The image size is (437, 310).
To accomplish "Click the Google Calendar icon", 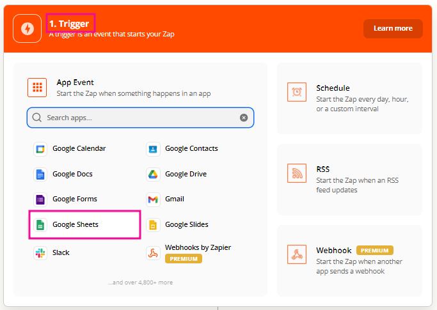I will point(40,149).
